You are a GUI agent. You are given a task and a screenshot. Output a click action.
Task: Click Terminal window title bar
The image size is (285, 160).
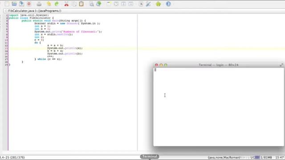(x=219, y=65)
